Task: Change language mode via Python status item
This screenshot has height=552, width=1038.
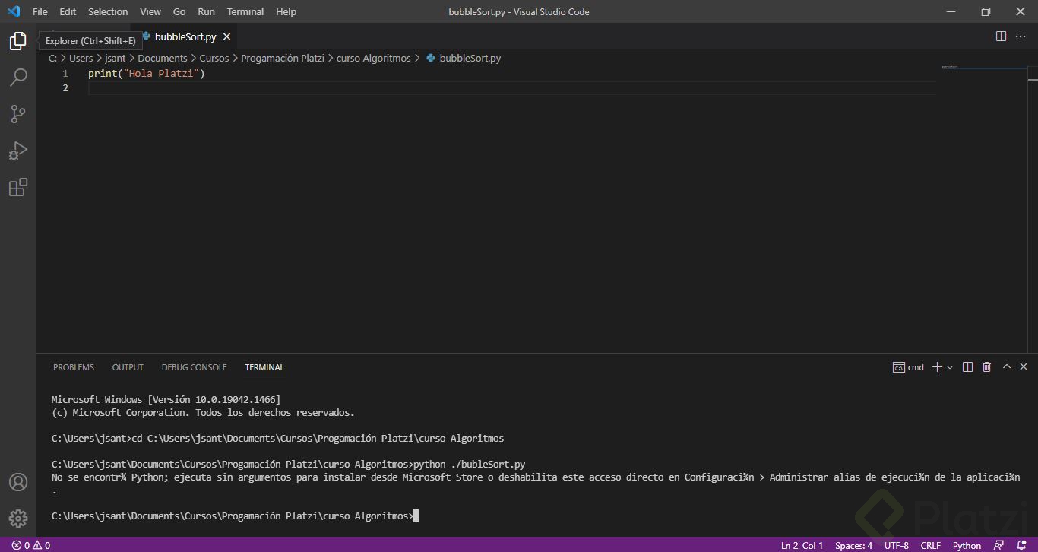Action: pos(967,545)
